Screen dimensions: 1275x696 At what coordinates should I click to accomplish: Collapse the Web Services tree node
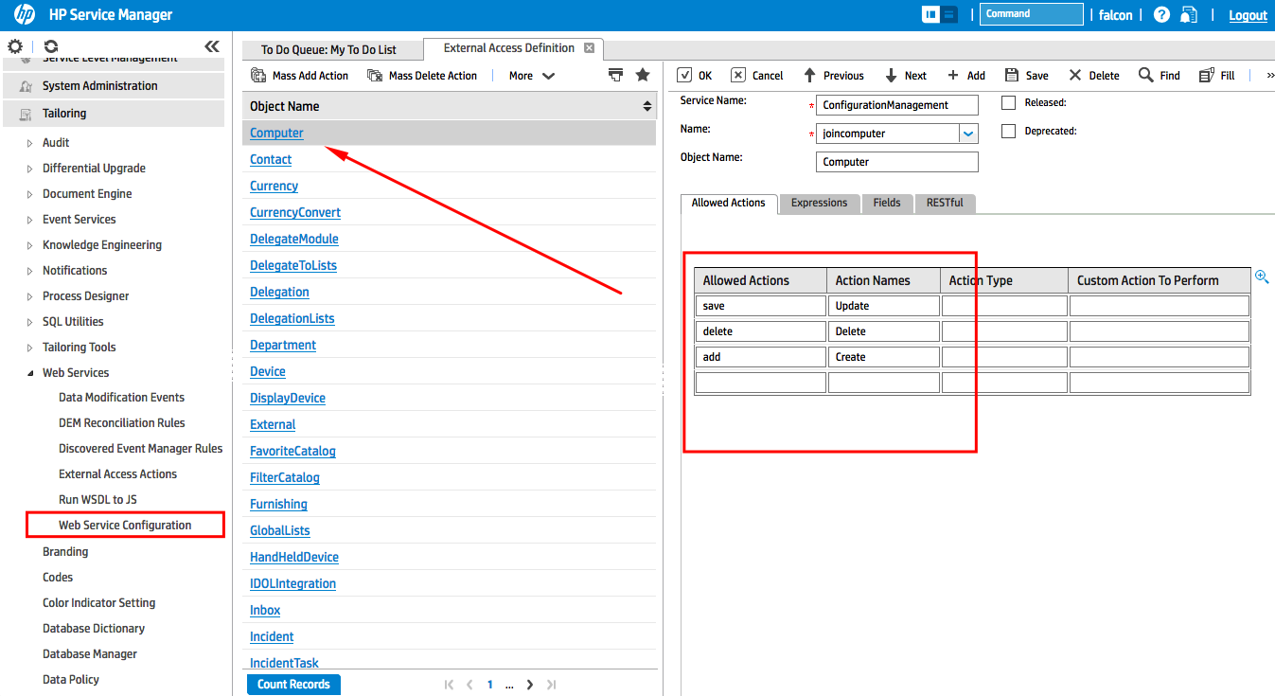point(29,372)
